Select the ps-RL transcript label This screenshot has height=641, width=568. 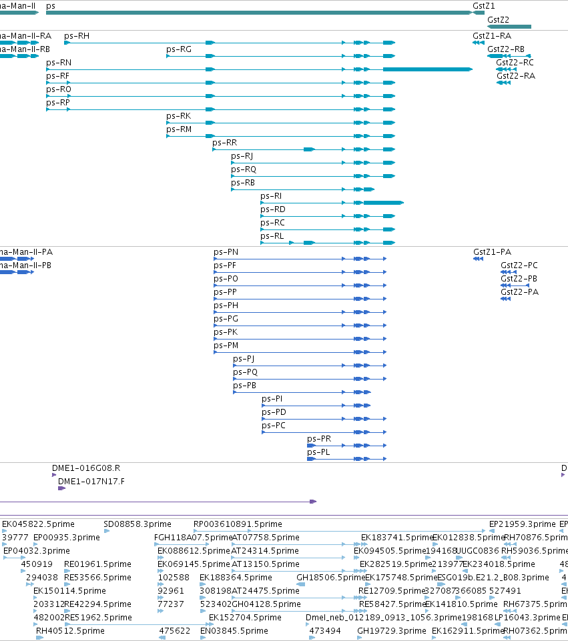(x=272, y=236)
